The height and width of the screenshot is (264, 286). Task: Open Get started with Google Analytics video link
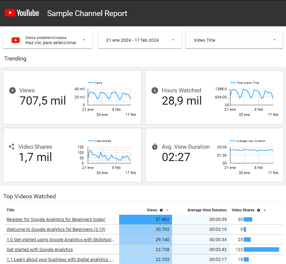click(40, 249)
